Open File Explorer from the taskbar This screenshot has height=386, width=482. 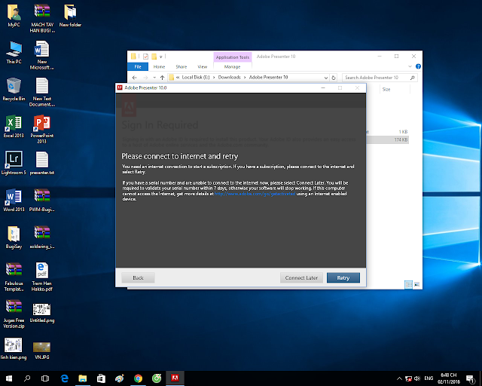(82, 378)
